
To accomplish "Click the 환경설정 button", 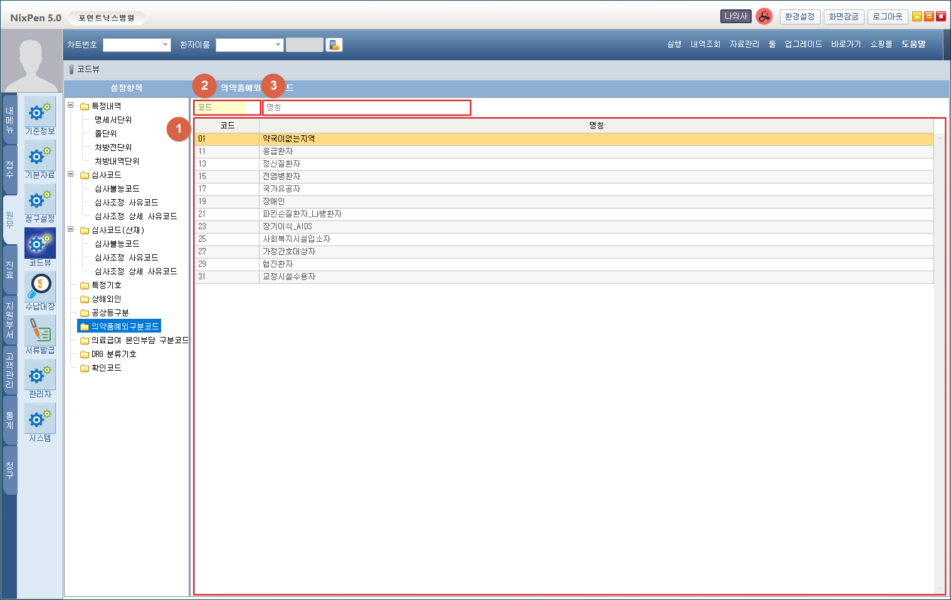I will [799, 17].
